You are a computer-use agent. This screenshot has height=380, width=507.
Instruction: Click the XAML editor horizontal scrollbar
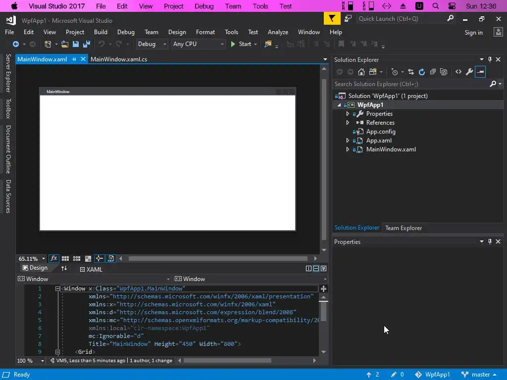227,361
